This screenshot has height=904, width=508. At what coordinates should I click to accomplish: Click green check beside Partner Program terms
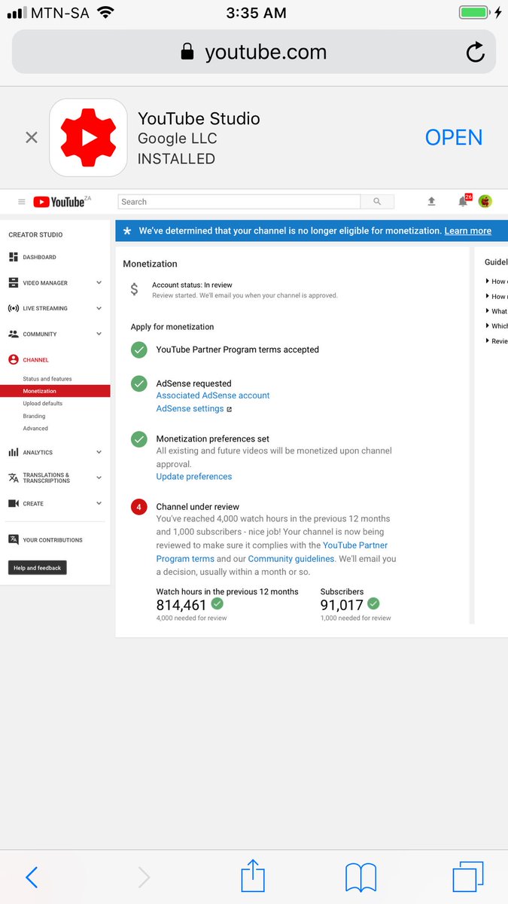pyautogui.click(x=139, y=350)
